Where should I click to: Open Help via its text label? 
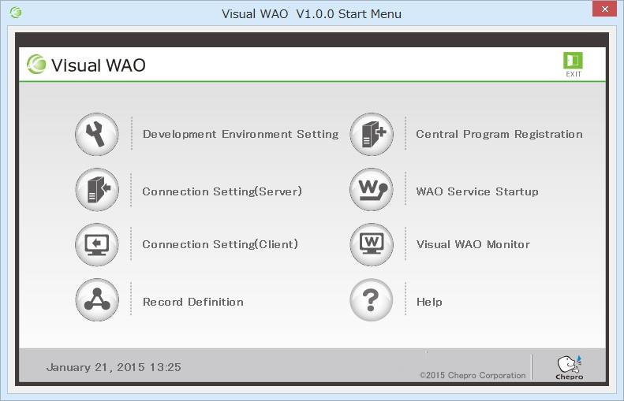(x=429, y=302)
